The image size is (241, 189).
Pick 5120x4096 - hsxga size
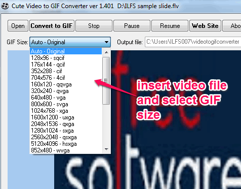66,144
